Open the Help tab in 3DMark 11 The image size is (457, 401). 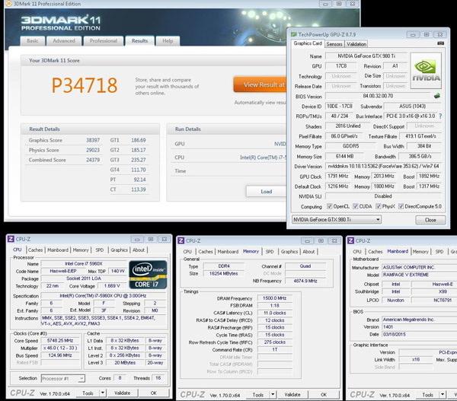[x=168, y=41]
